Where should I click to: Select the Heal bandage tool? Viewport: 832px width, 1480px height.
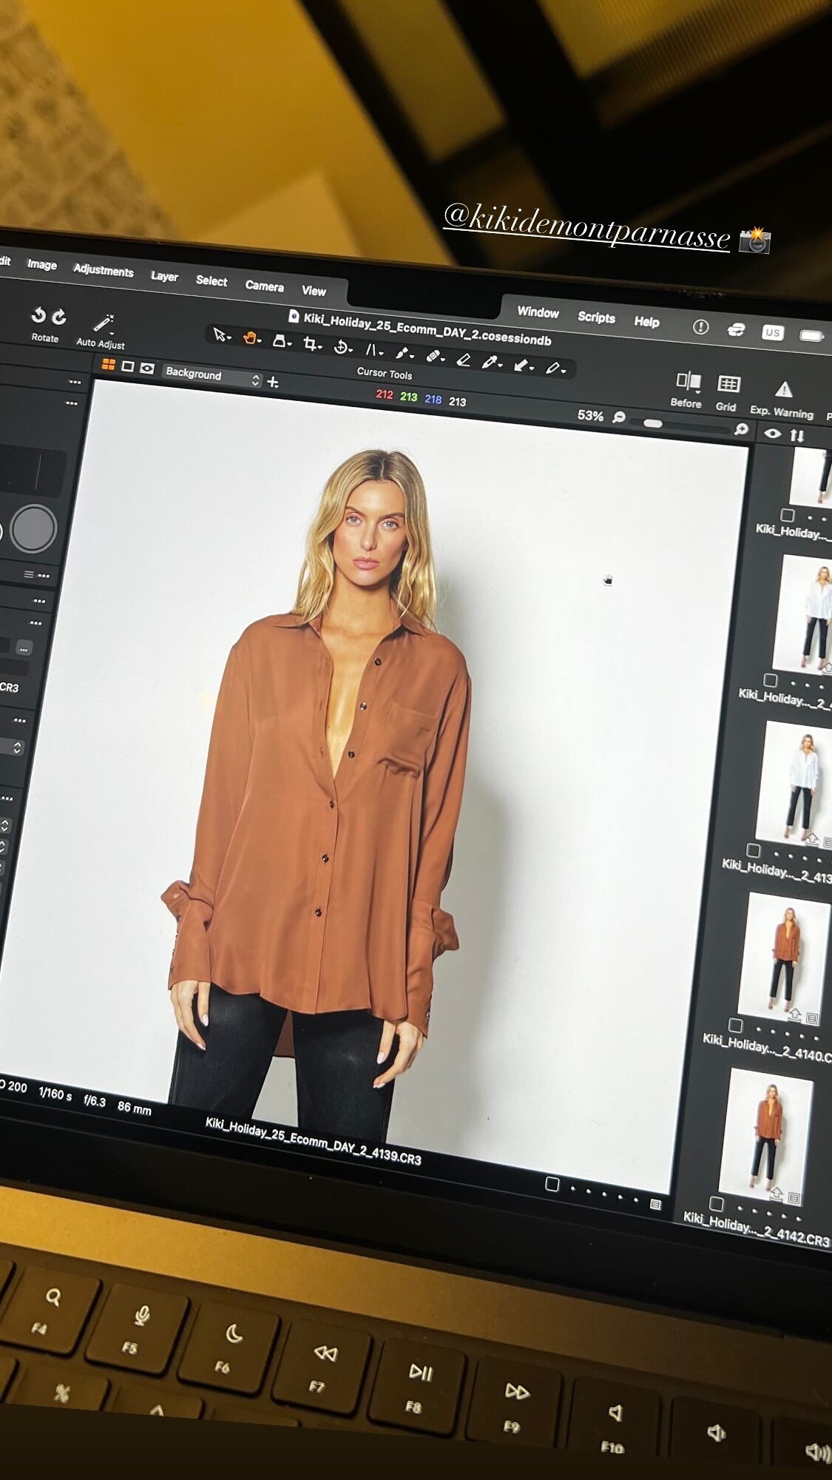434,356
